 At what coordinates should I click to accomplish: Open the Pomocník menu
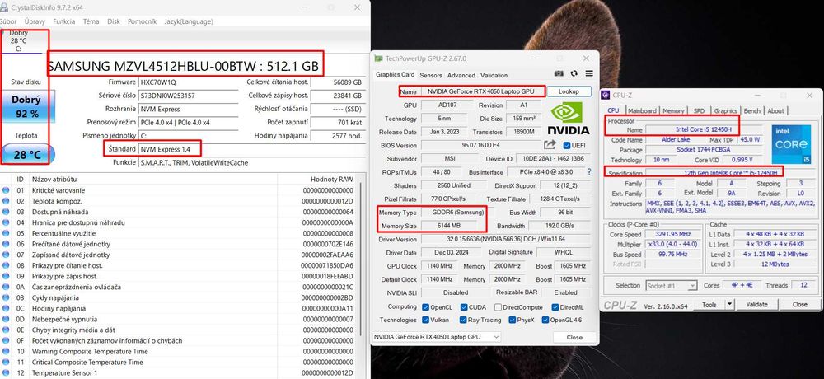(142, 21)
